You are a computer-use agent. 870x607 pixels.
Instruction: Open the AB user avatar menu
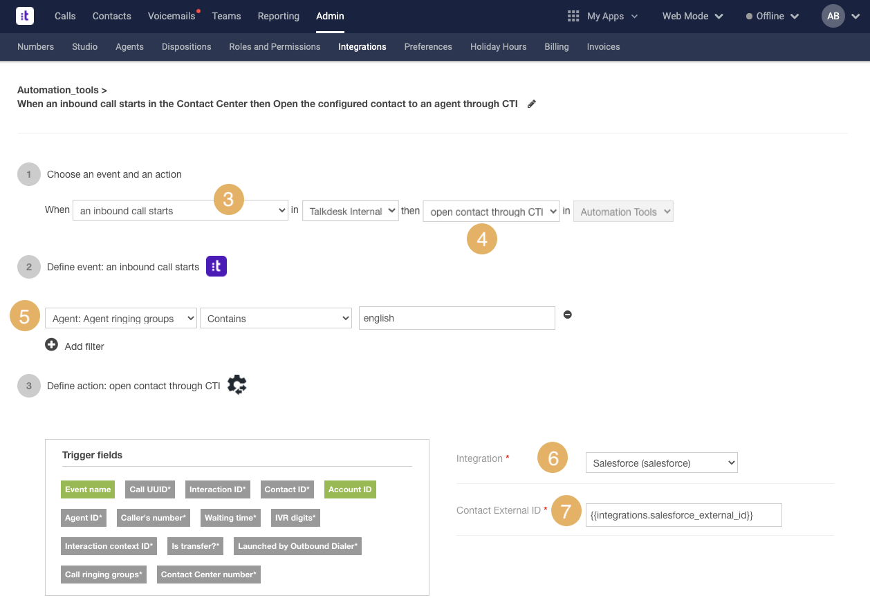pyautogui.click(x=833, y=16)
